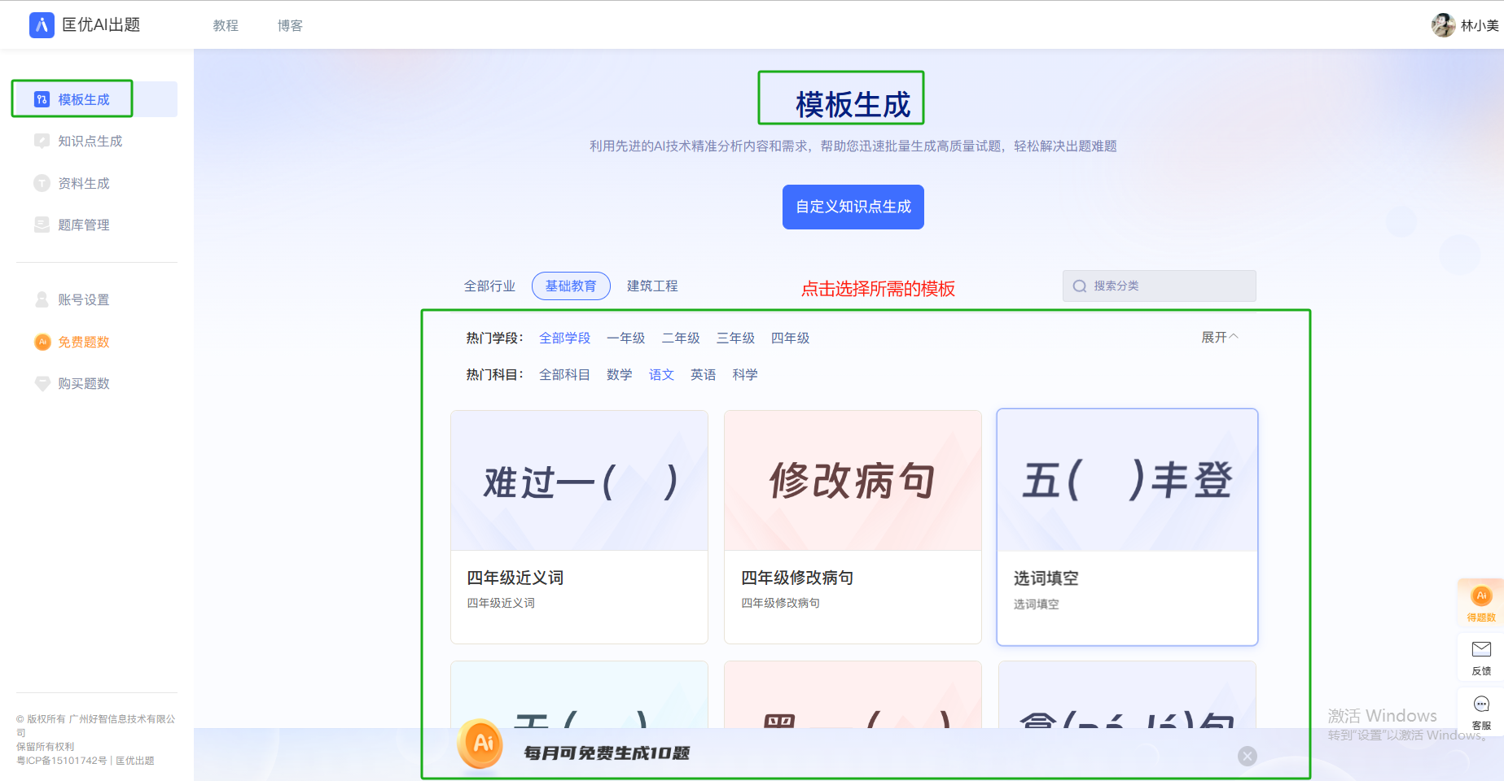This screenshot has height=781, width=1504.
Task: Click the 购买题数 sidebar label
Action: 84,383
